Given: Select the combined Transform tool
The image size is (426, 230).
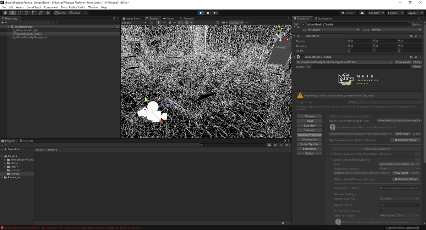Looking at the screenshot, I should [x=40, y=13].
